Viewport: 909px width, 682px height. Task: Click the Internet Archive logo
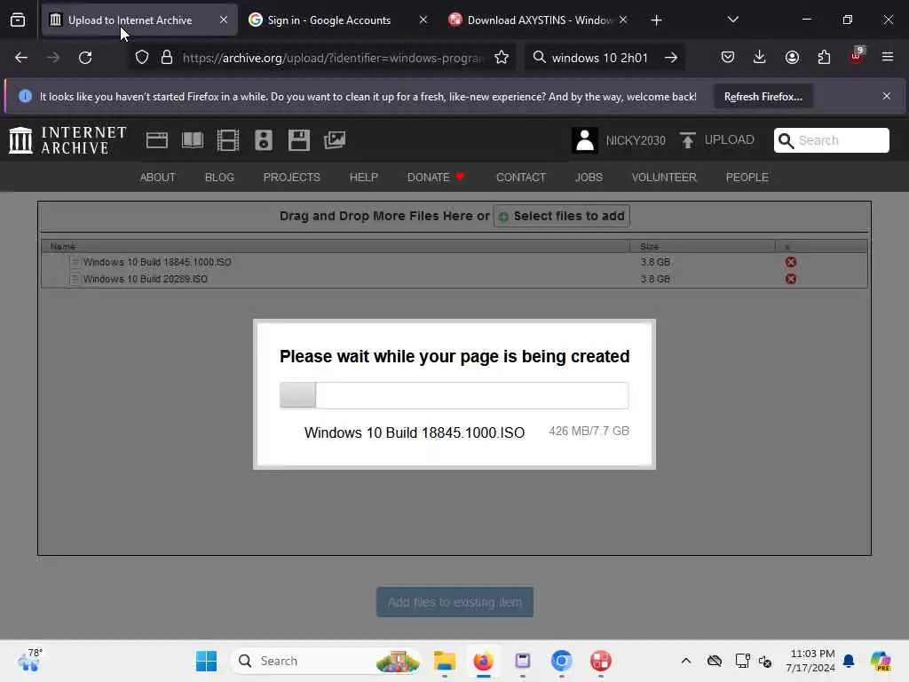pyautogui.click(x=67, y=140)
